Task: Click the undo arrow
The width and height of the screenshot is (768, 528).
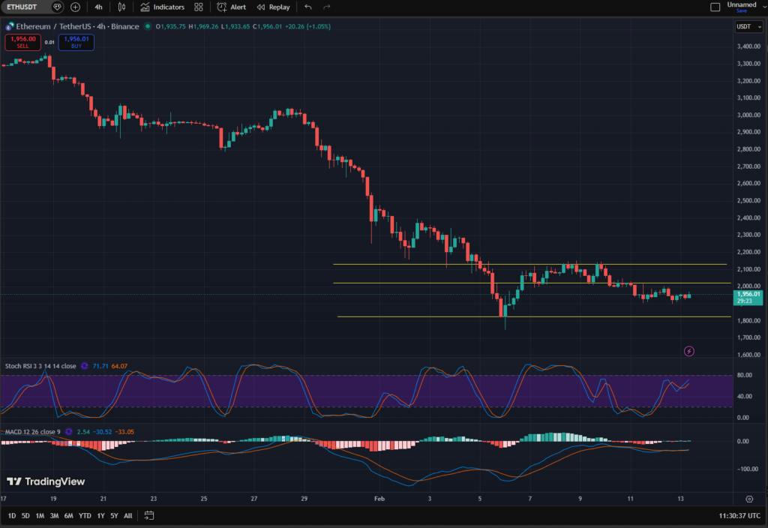Action: pos(307,7)
